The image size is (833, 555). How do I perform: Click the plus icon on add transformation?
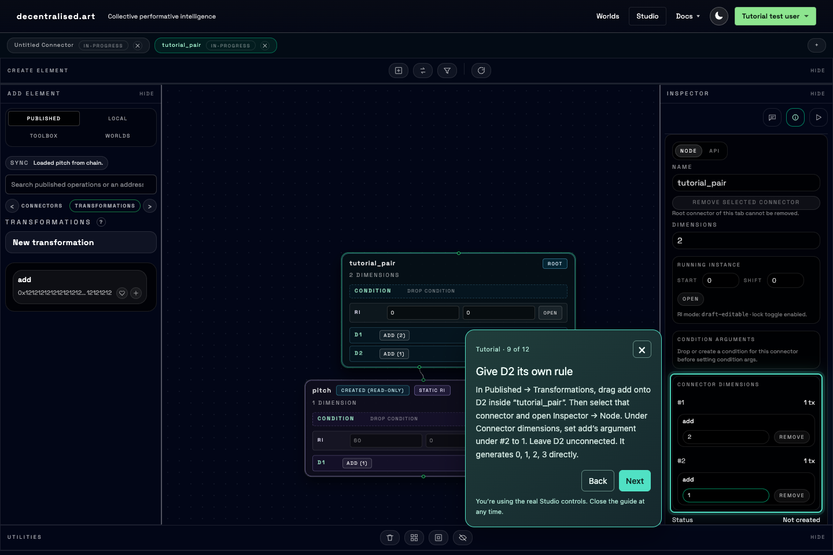tap(136, 293)
